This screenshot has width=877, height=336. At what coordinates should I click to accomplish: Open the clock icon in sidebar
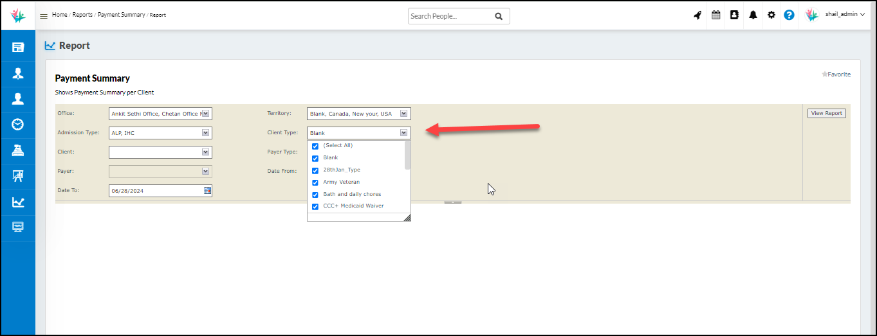18,125
